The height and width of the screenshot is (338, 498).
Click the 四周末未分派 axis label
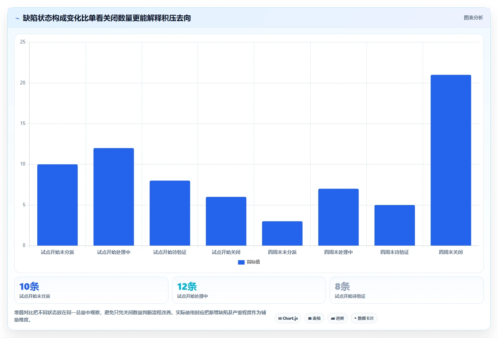(282, 252)
